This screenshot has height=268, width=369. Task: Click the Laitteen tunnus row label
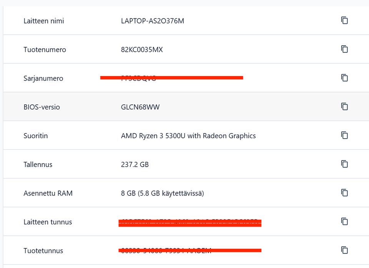click(48, 222)
